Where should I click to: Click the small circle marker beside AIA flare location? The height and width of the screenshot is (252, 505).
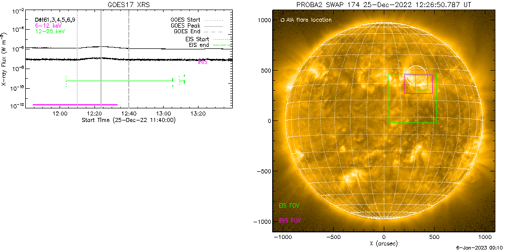(x=282, y=20)
